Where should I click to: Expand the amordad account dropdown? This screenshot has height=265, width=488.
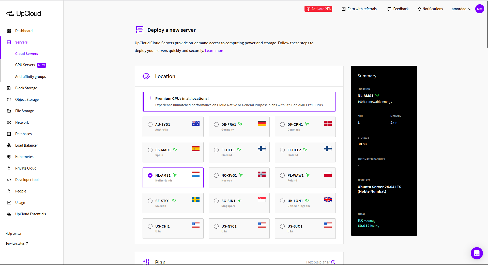coord(462,9)
